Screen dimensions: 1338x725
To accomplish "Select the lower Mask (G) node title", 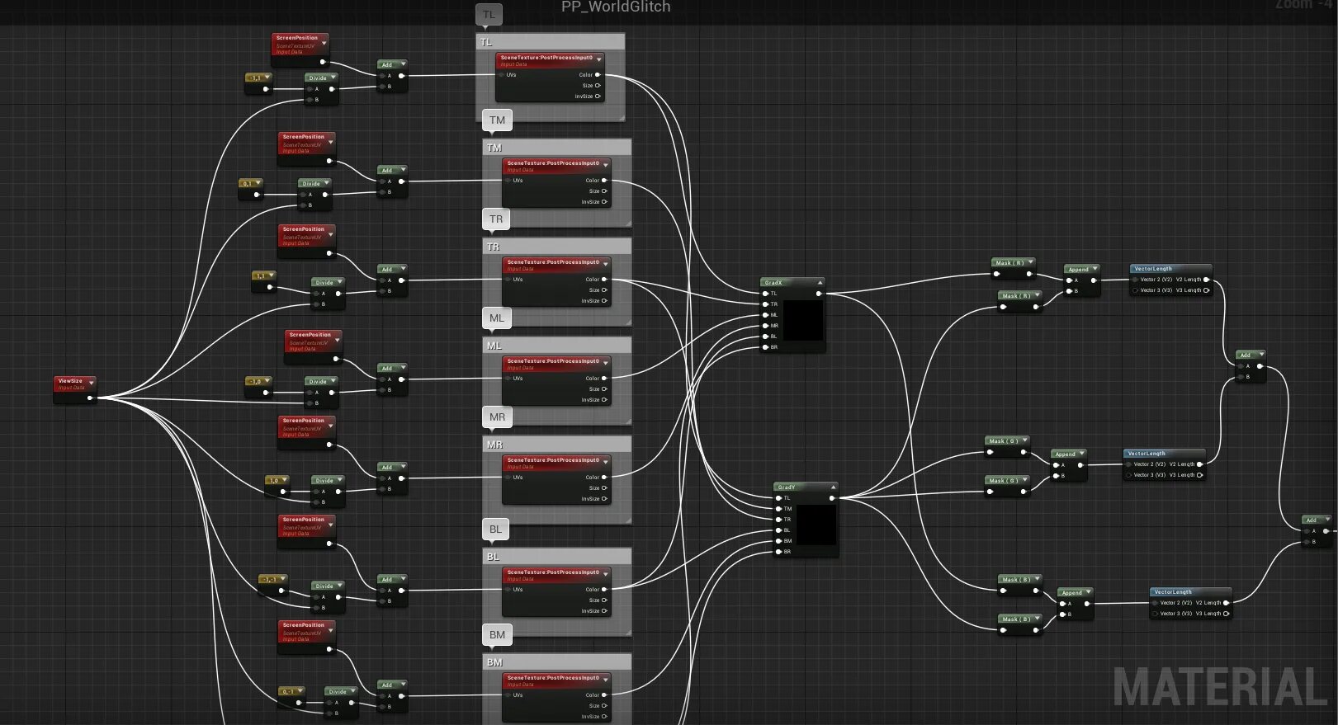I will tap(1004, 480).
